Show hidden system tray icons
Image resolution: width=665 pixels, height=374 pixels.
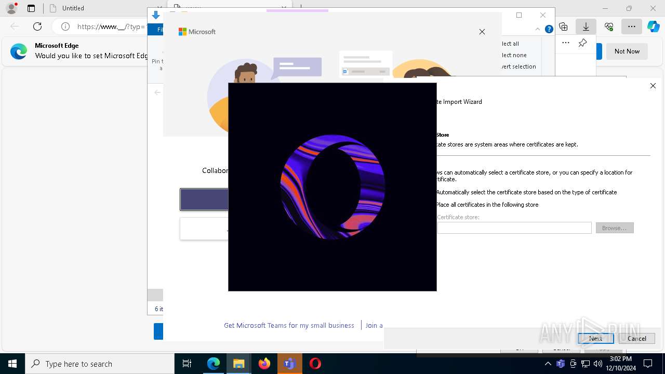click(548, 364)
